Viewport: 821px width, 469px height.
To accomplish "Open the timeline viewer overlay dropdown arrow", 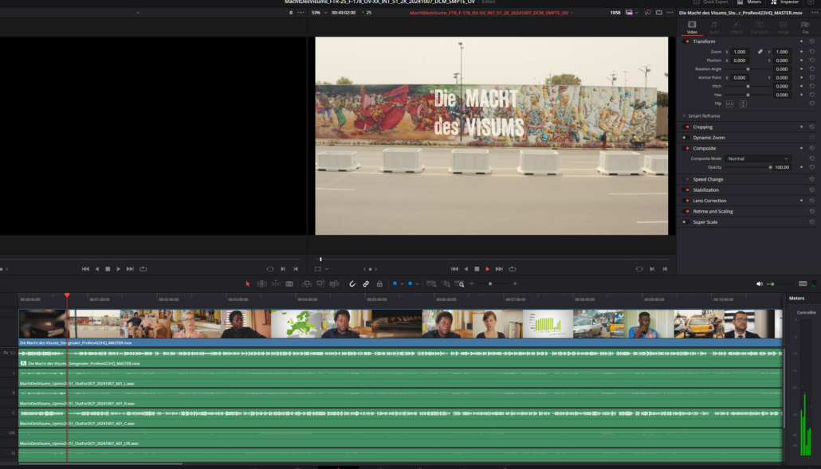I will [327, 269].
